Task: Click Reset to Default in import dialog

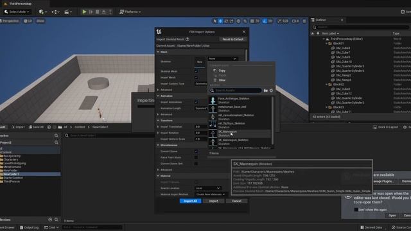Action: click(232, 39)
